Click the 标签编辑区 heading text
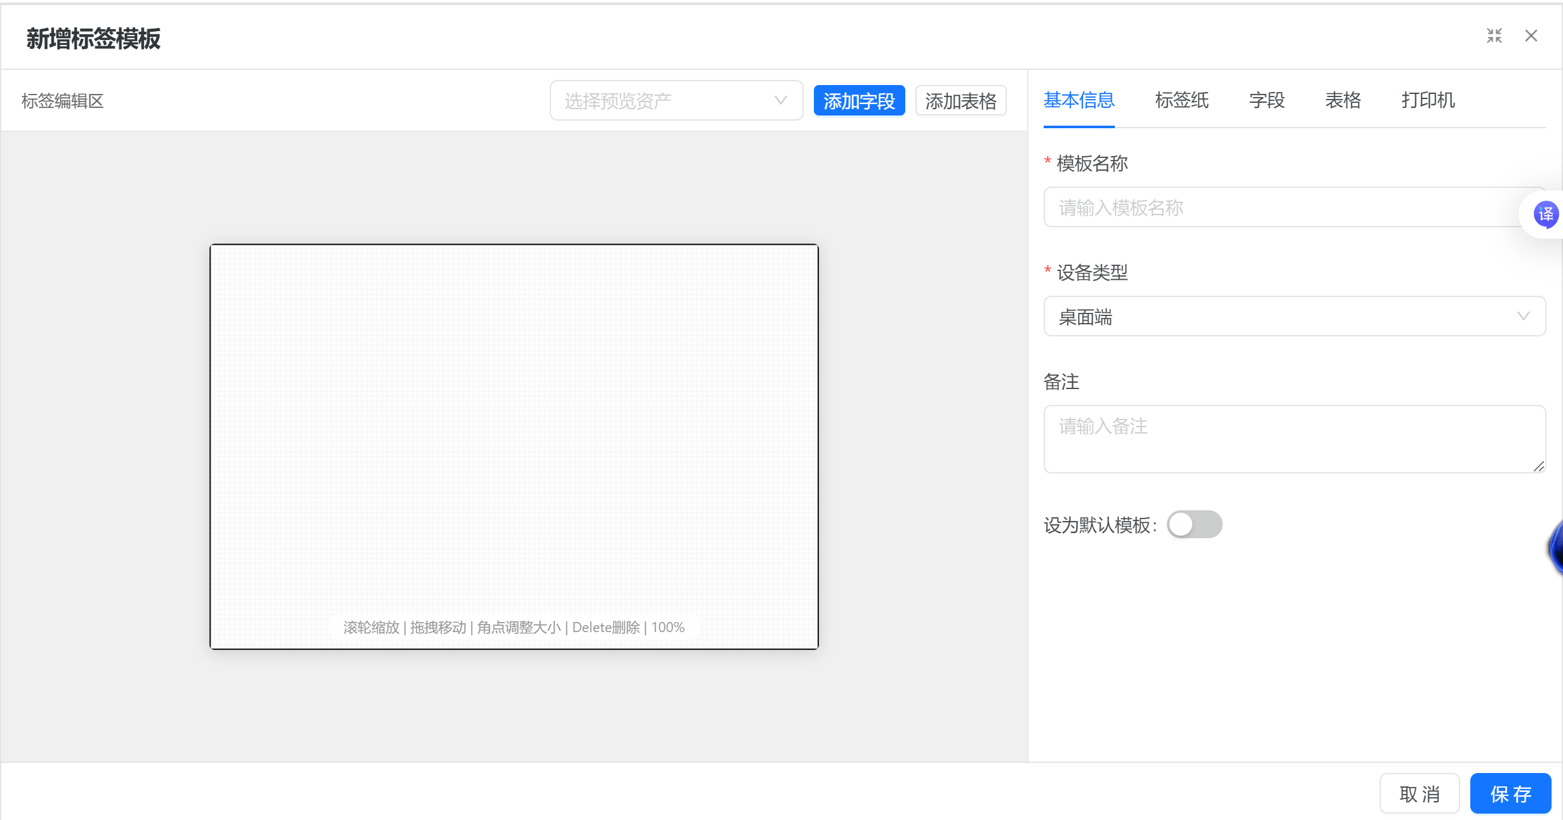1563x820 pixels. pos(62,101)
